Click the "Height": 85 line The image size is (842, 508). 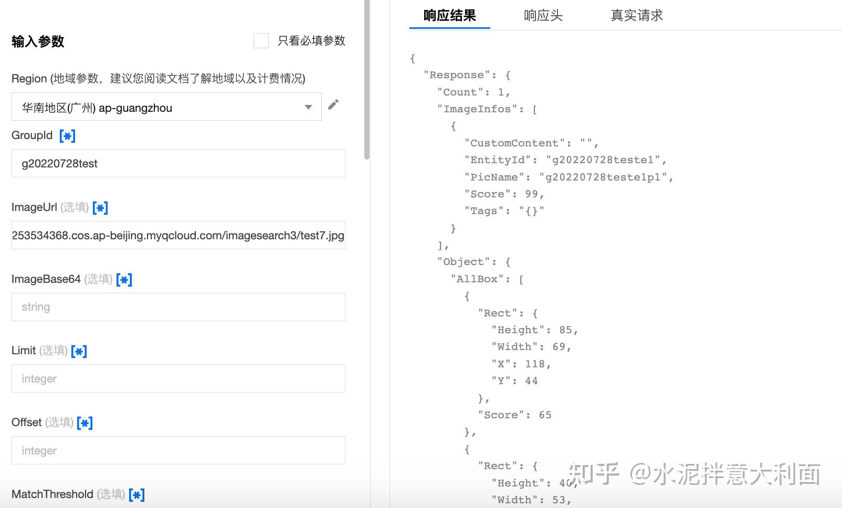coord(534,330)
